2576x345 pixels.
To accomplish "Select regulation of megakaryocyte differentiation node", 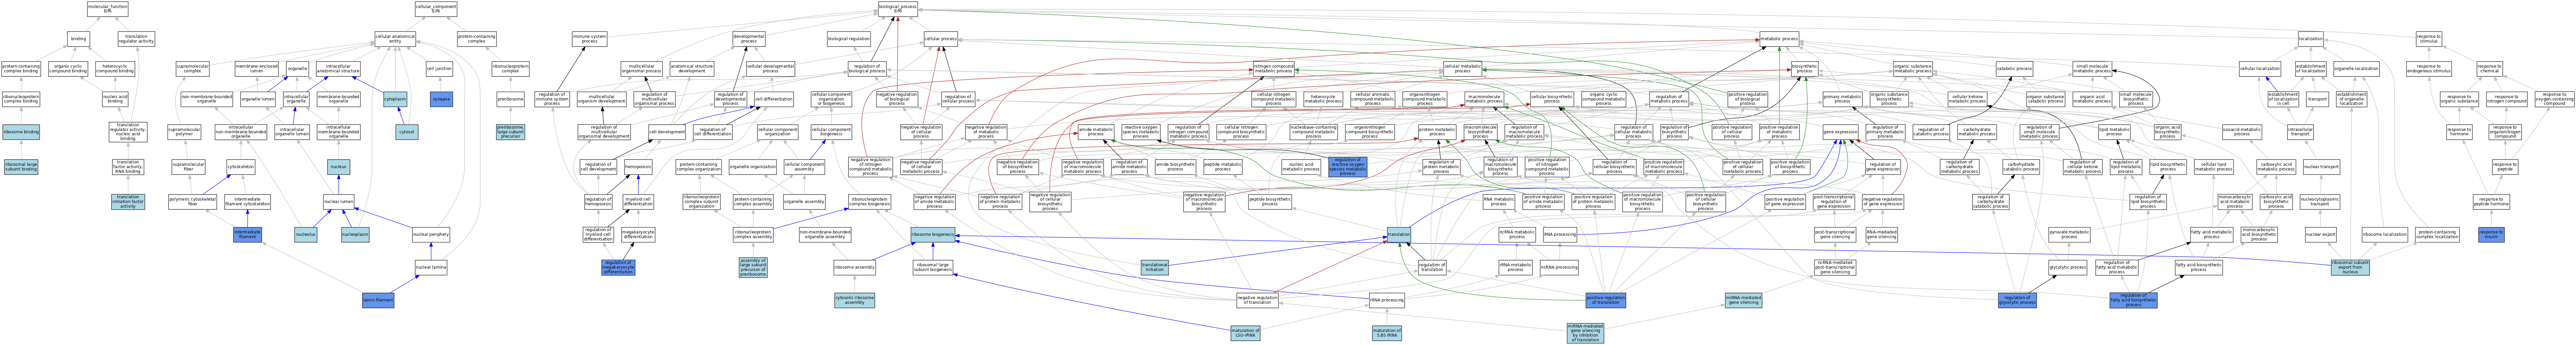I will [617, 267].
